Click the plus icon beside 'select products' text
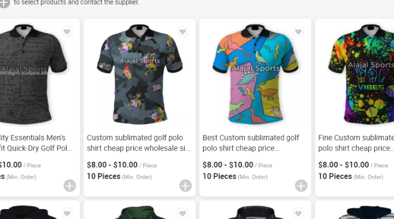Screen dimensions: 394x219 [5, 3]
